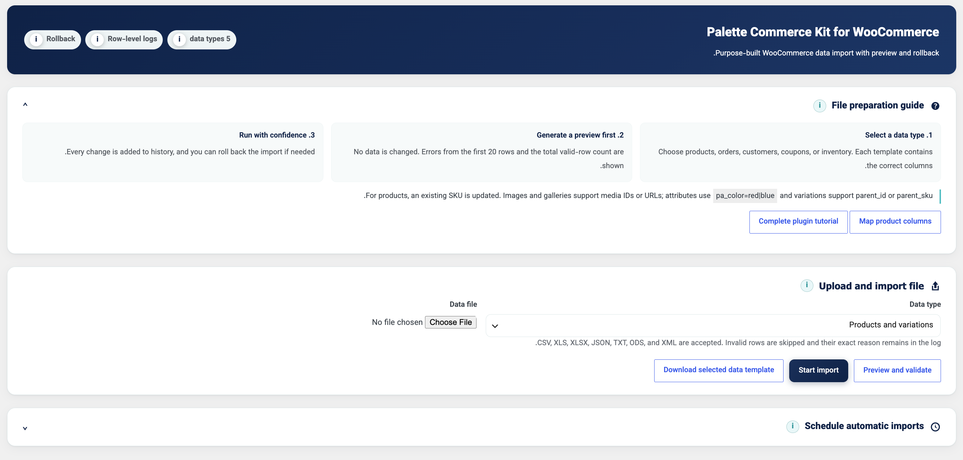
Task: Click the File preparation guide heading
Action: click(877, 106)
